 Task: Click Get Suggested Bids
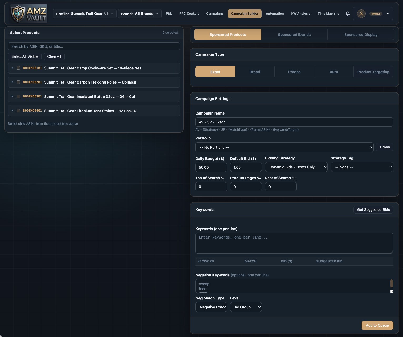tap(373, 210)
